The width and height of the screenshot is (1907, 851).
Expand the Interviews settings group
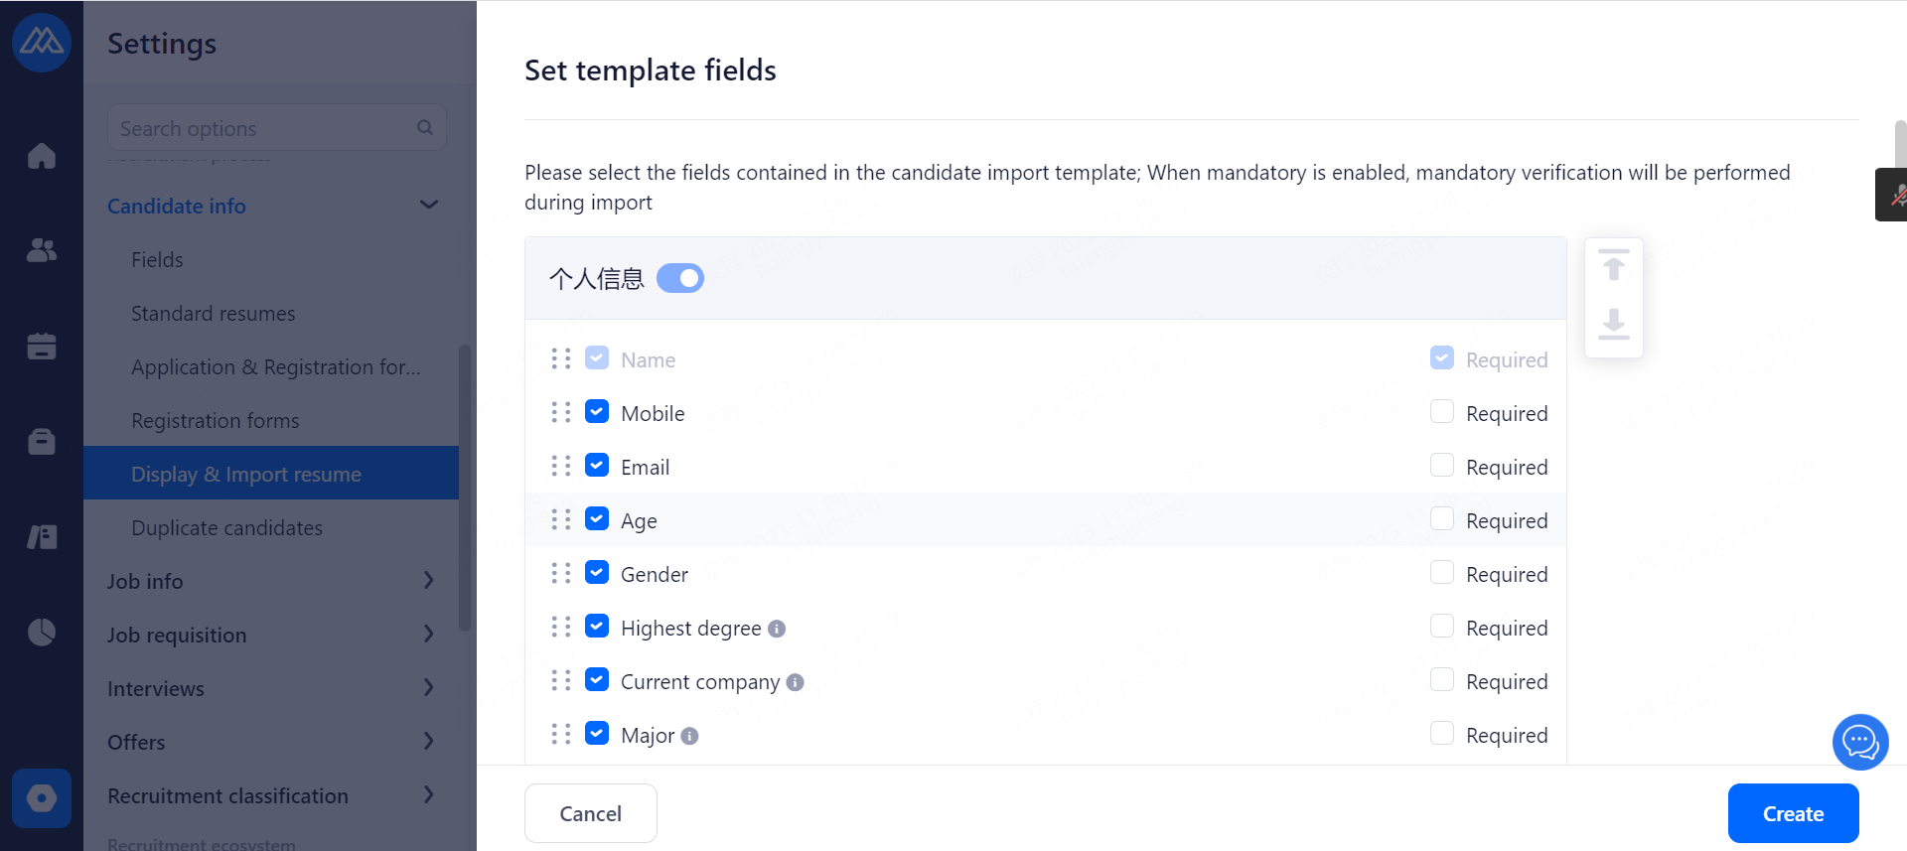428,688
